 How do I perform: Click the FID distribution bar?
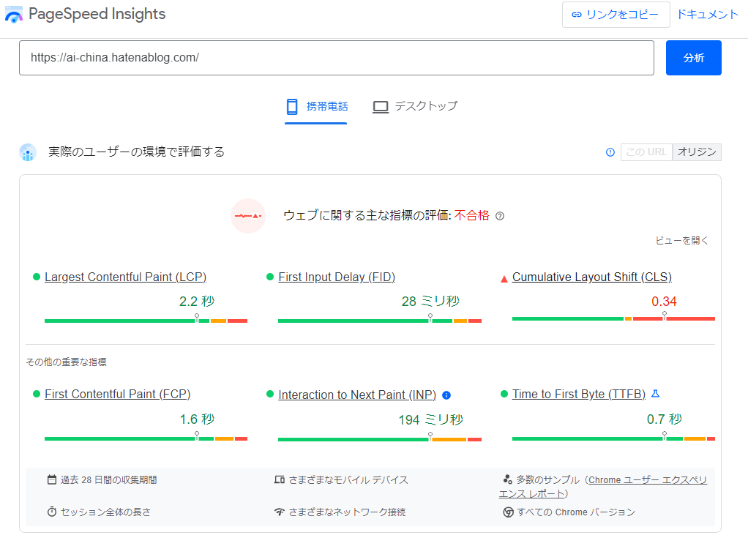pos(380,321)
